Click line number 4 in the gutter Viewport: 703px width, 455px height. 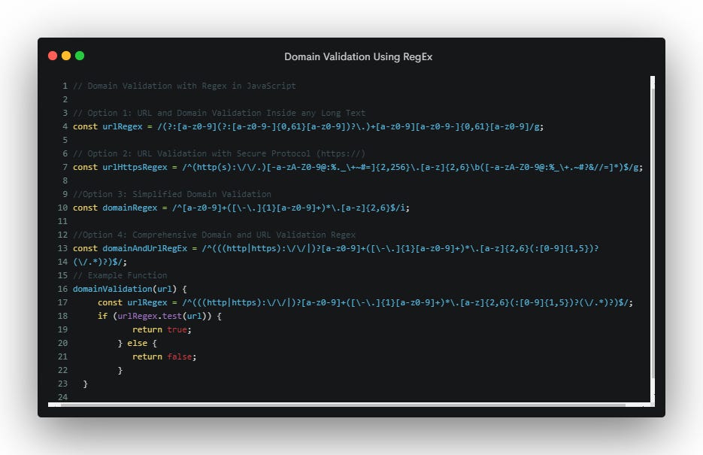coord(65,126)
